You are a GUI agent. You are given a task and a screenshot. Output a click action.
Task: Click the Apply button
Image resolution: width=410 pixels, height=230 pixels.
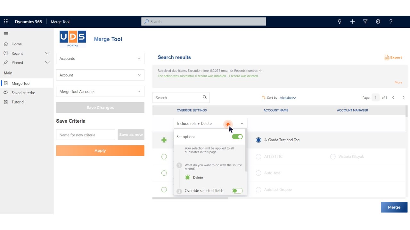(100, 151)
